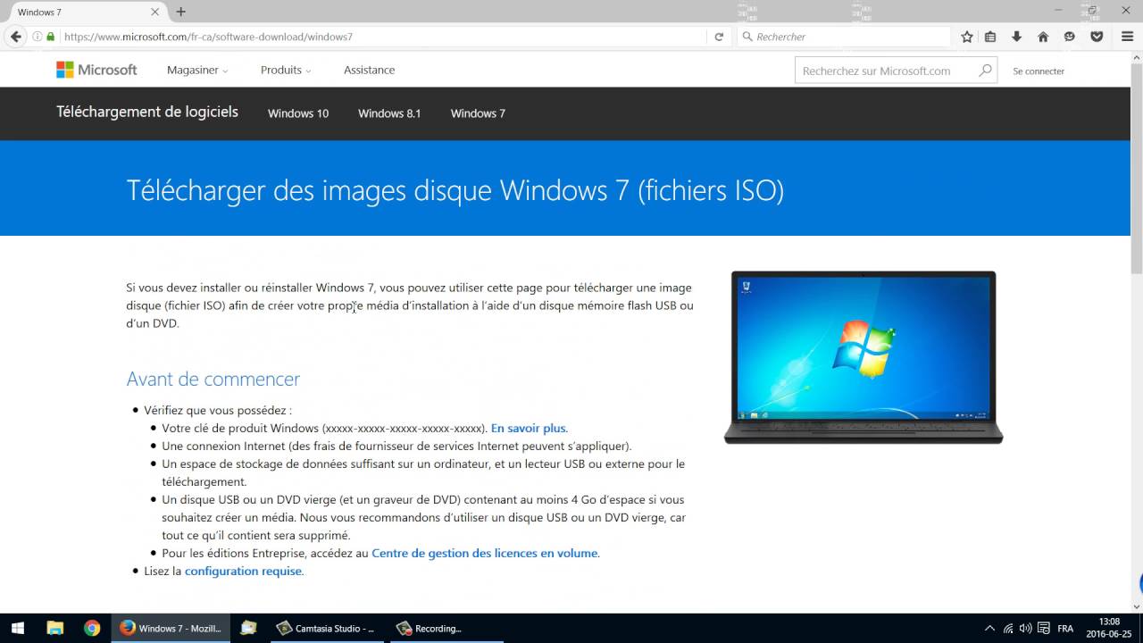1143x643 pixels.
Task: Click the URL address bar
Action: pos(384,37)
